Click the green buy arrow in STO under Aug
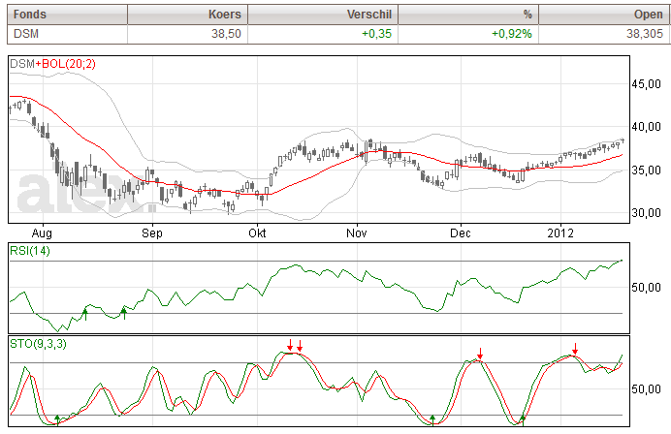The width and height of the screenshot is (671, 434). pyautogui.click(x=57, y=419)
